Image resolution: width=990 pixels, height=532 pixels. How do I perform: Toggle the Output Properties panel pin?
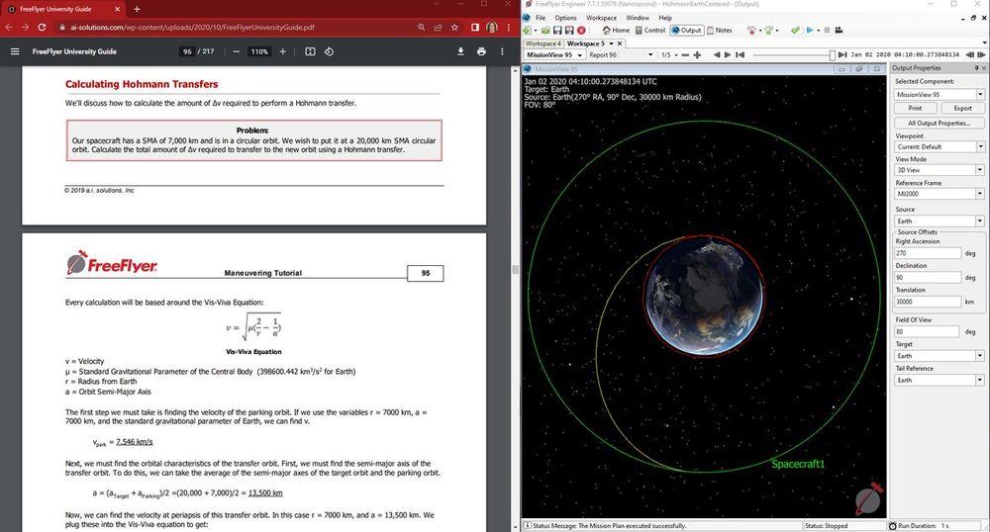pos(976,67)
